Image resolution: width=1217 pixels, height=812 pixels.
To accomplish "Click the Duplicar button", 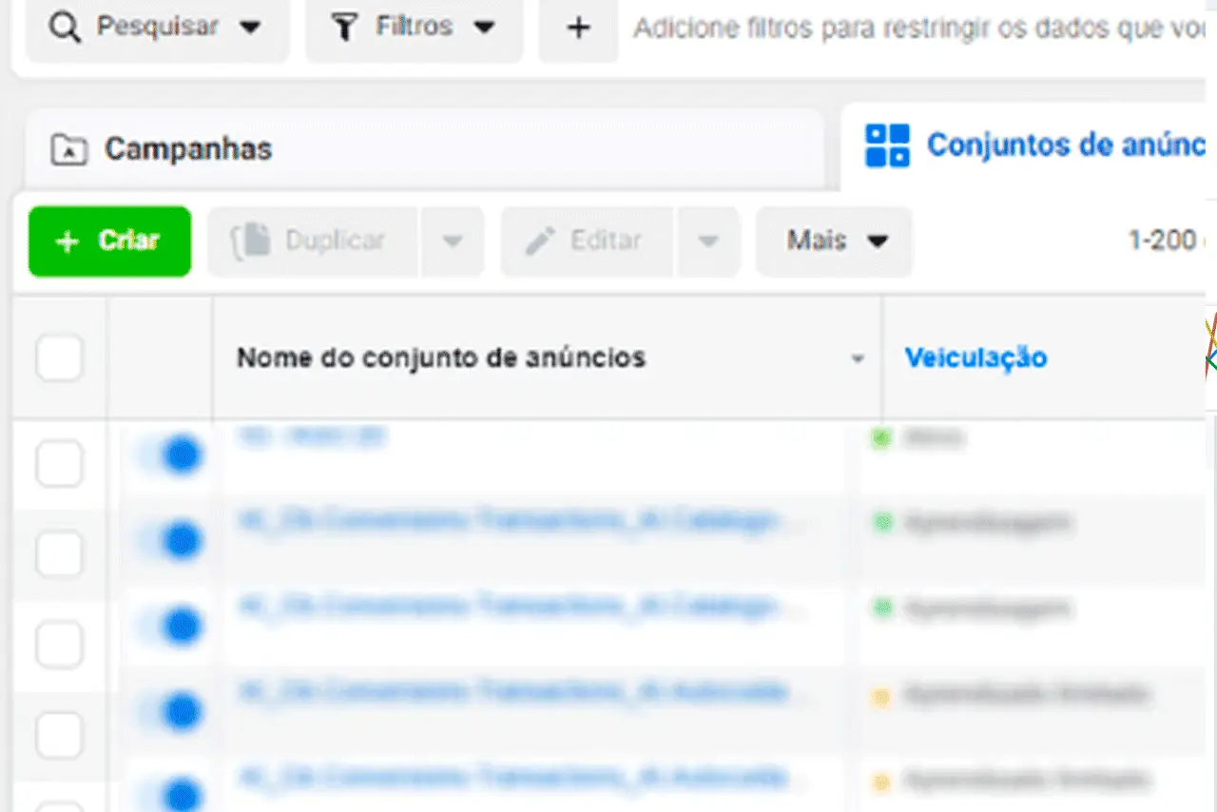I will coord(313,242).
